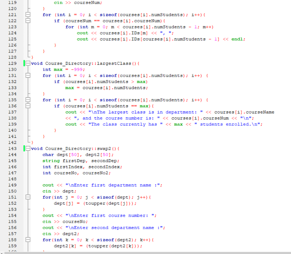Collapse the if block fold at line 136

click(28, 106)
